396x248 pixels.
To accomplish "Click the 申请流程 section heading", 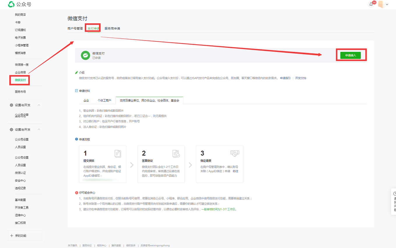I will 85,139.
